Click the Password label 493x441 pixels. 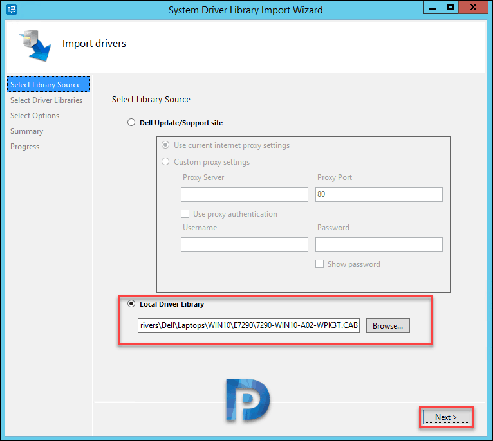[333, 228]
